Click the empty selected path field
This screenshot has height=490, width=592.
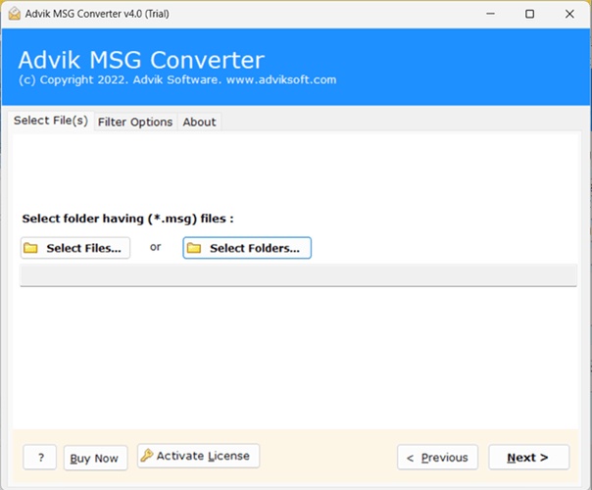click(298, 275)
